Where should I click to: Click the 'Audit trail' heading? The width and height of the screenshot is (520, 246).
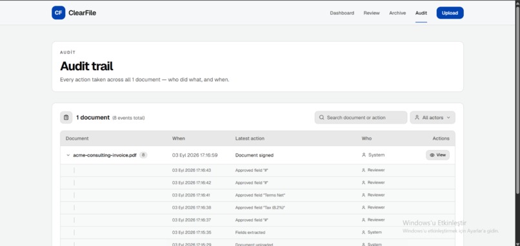86,66
